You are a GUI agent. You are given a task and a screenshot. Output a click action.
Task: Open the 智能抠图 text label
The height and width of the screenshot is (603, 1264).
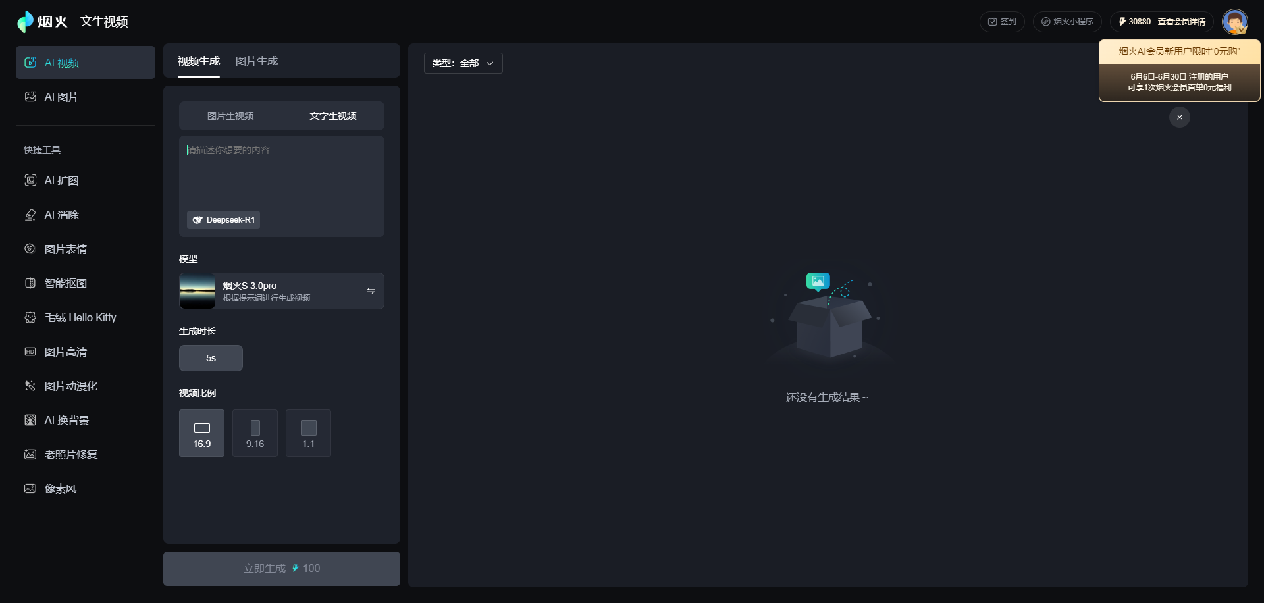tap(65, 283)
